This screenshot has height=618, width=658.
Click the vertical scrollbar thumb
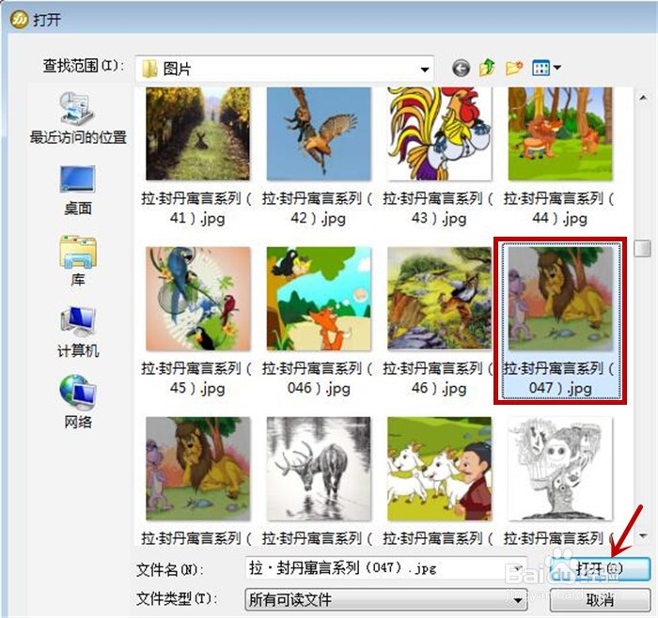(642, 248)
